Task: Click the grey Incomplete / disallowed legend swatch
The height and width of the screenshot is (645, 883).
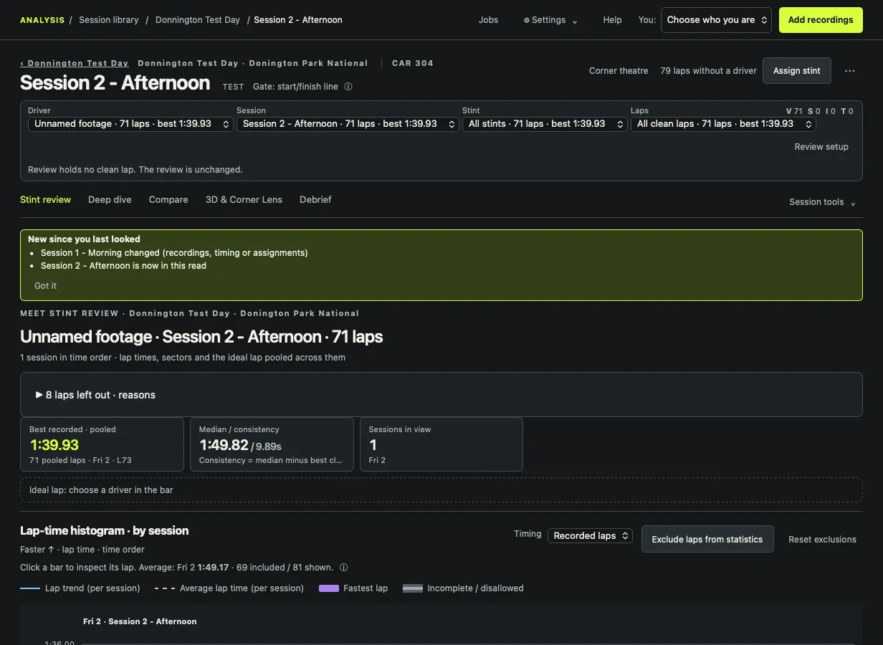Action: 413,588
